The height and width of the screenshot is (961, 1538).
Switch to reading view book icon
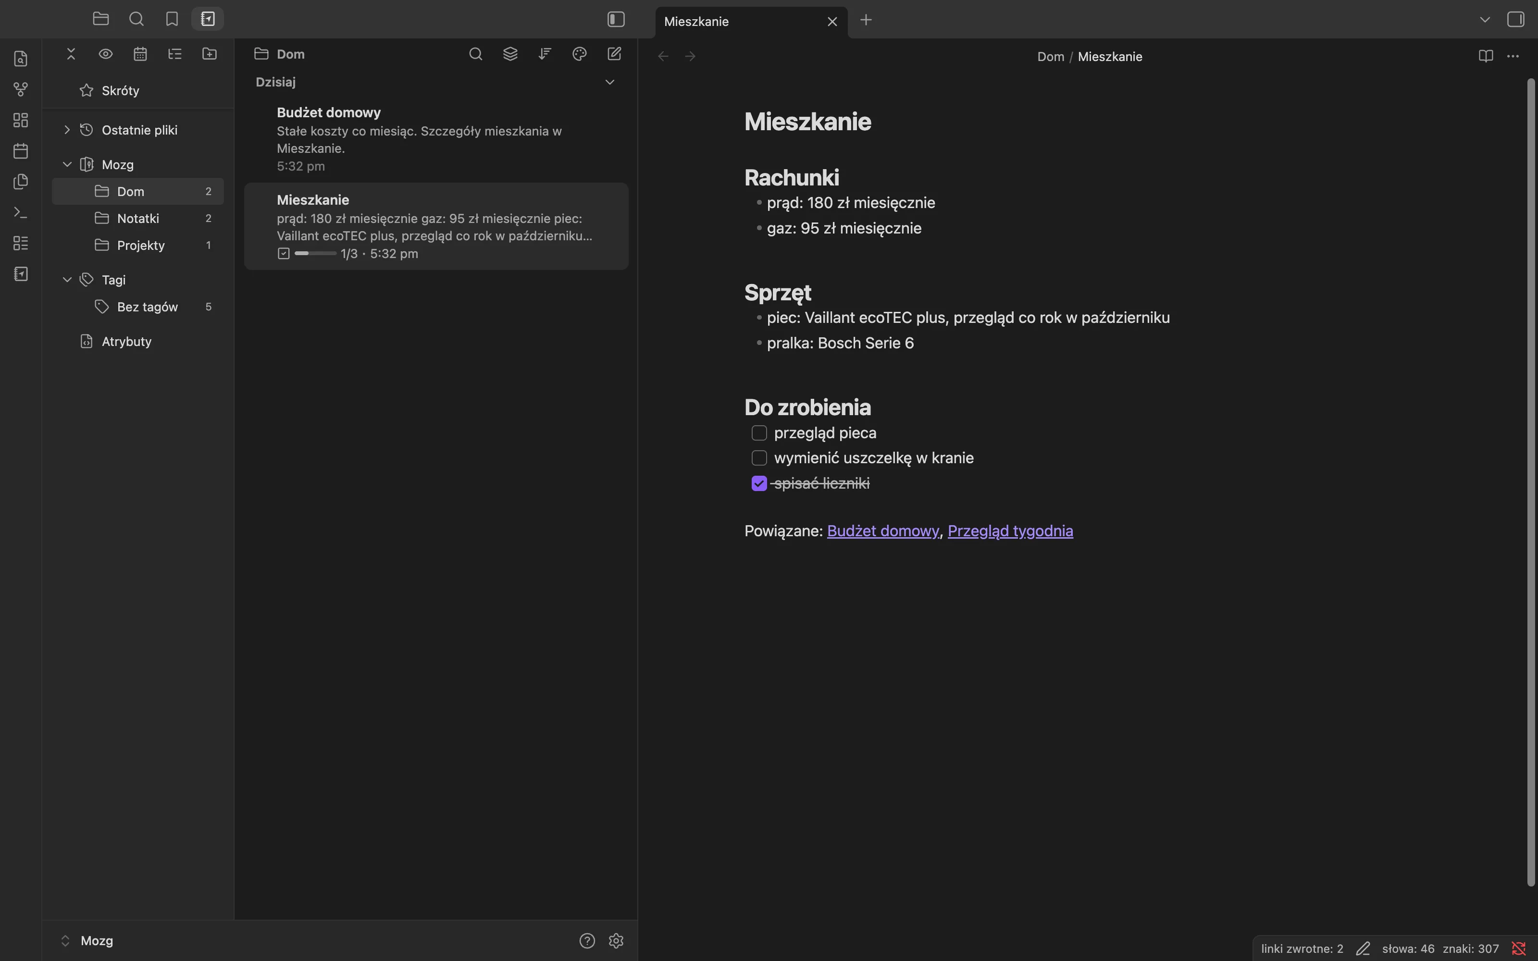click(1485, 57)
